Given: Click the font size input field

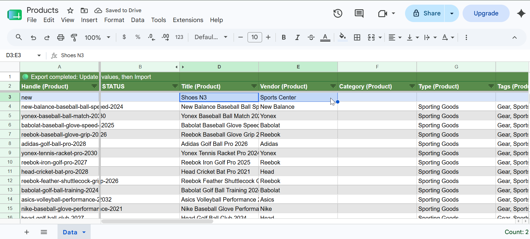Looking at the screenshot, I should coord(255,37).
